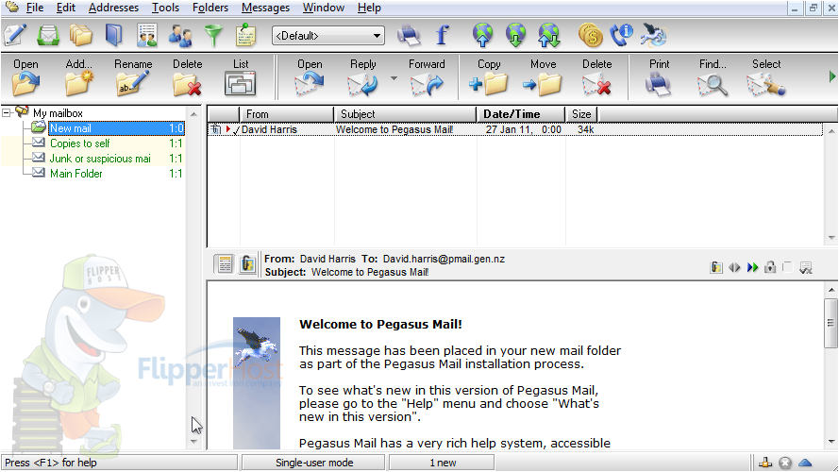Screen dimensions: 839x472
Task: Click the Select messages button
Action: pos(766,77)
